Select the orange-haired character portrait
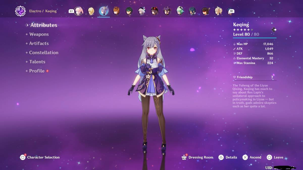 pyautogui.click(x=116, y=11)
